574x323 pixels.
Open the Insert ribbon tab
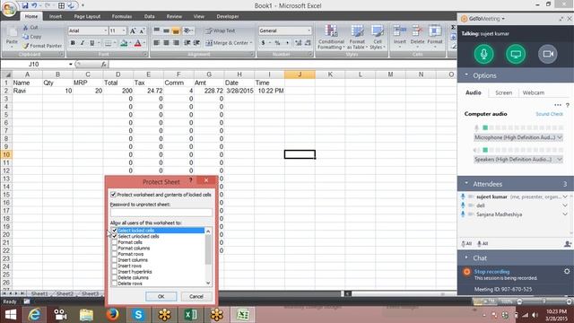(x=56, y=16)
